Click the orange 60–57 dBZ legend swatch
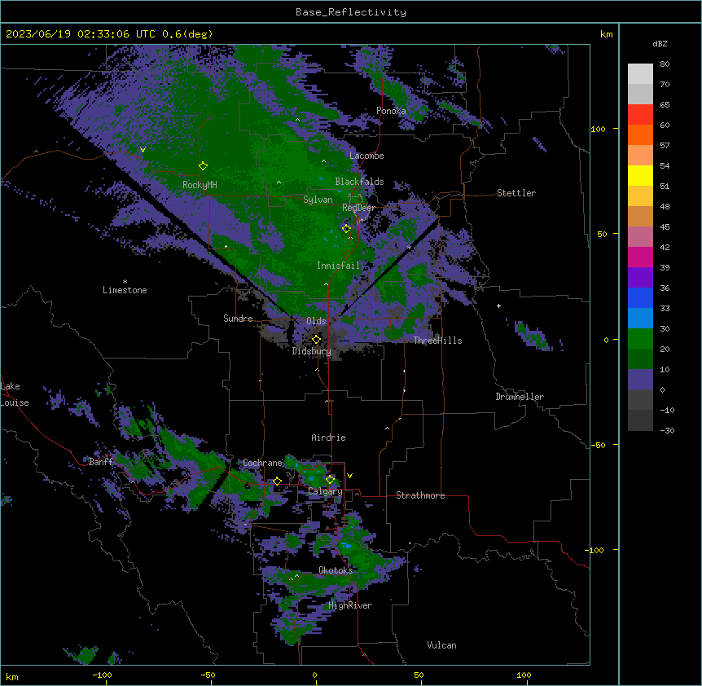Image resolution: width=702 pixels, height=686 pixels. (640, 135)
